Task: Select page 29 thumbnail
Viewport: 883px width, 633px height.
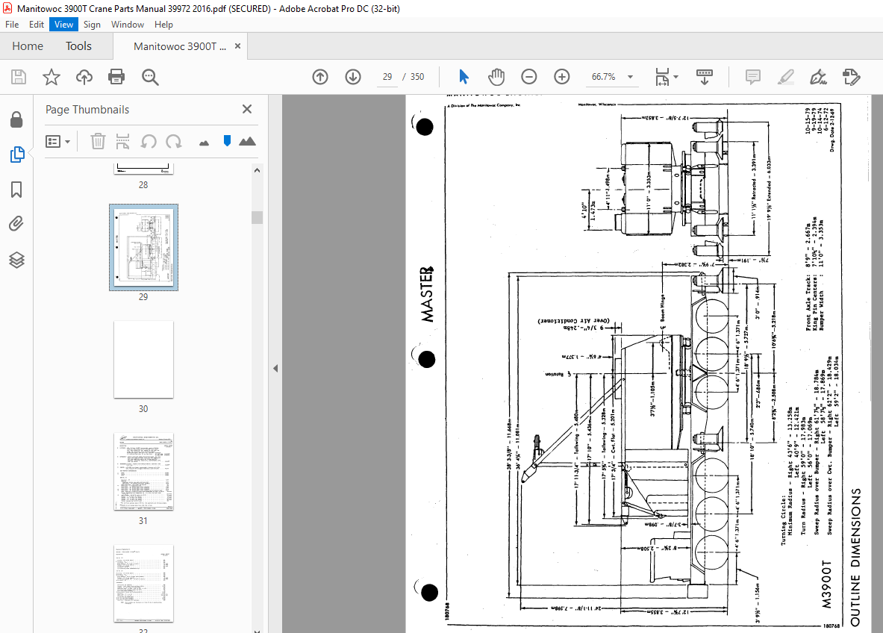Action: click(143, 247)
